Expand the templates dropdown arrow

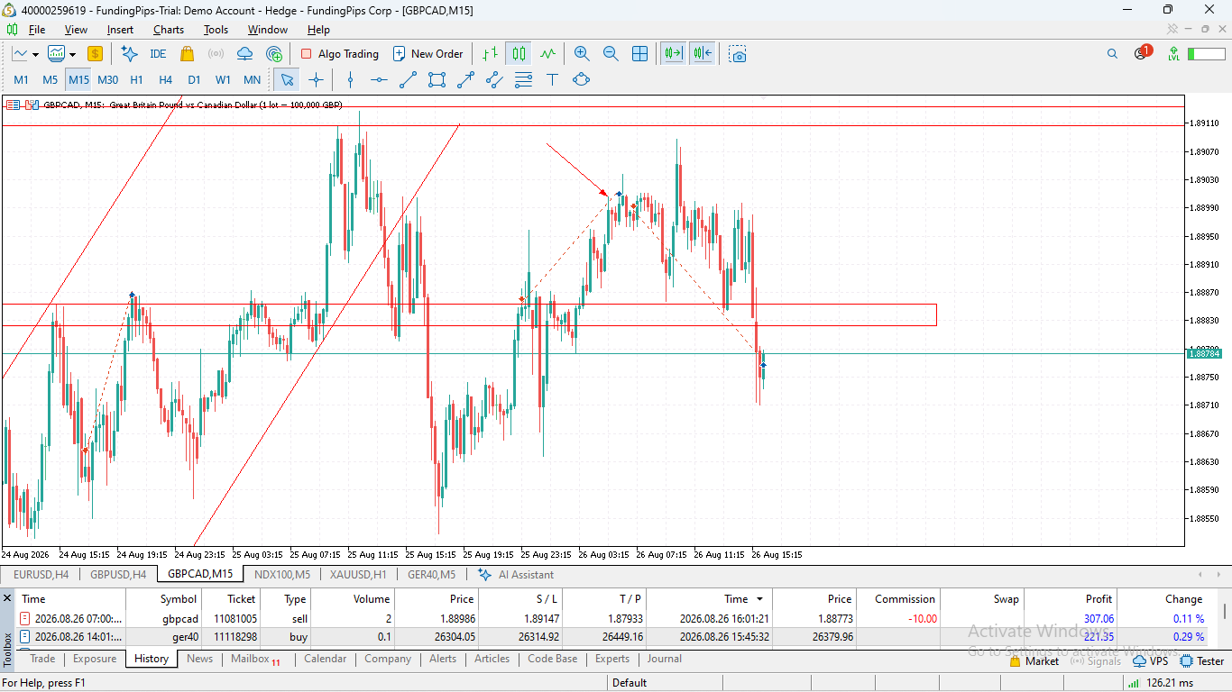(70, 54)
